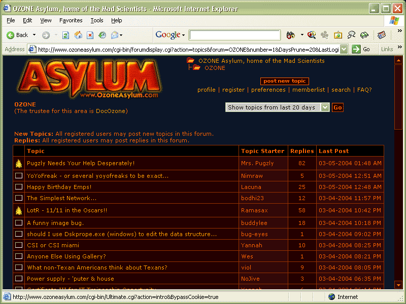Click inside the Google search input box
Screen dimensions: 406x304
(x=234, y=35)
